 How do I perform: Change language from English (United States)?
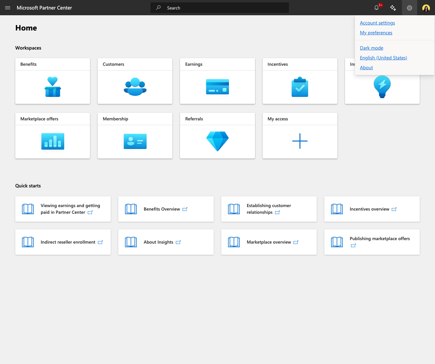pyautogui.click(x=383, y=58)
